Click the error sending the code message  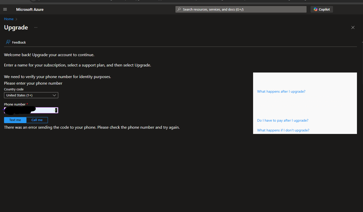(x=92, y=127)
